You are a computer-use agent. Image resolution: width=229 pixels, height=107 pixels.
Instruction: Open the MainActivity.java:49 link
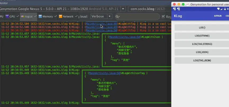[101, 27]
